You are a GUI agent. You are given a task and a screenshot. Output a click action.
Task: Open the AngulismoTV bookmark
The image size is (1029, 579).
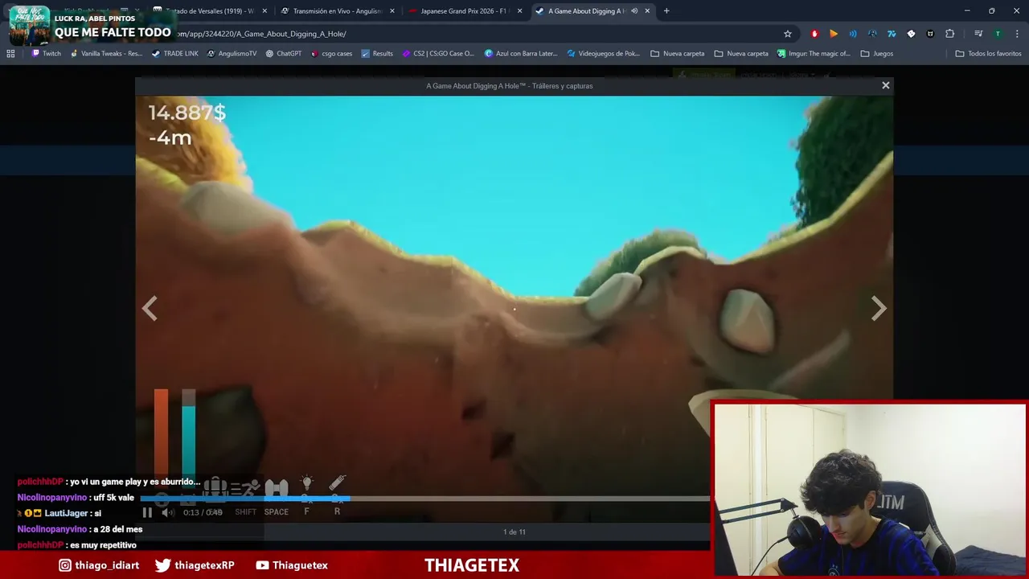point(232,54)
